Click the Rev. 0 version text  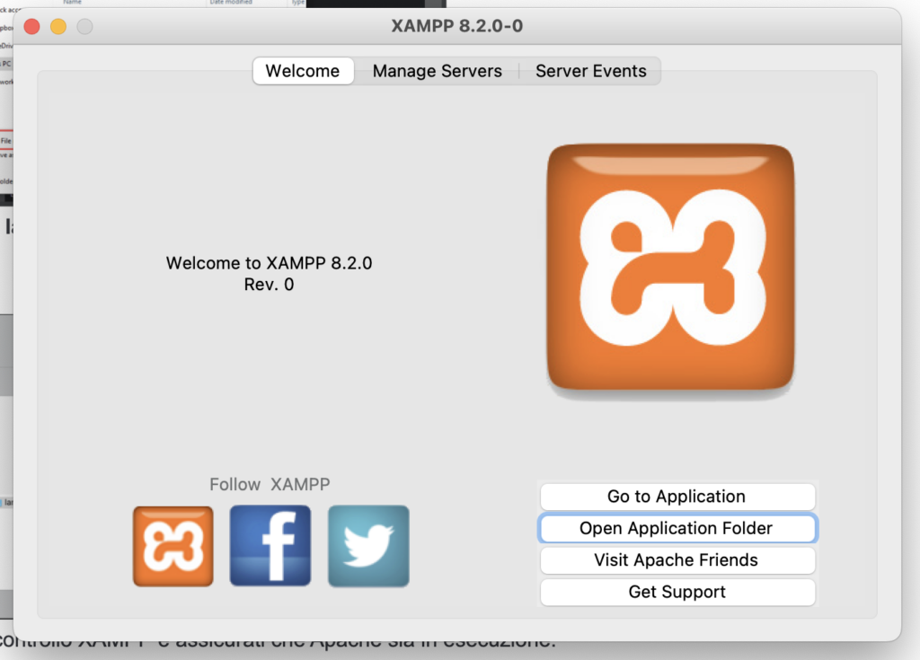(x=268, y=284)
